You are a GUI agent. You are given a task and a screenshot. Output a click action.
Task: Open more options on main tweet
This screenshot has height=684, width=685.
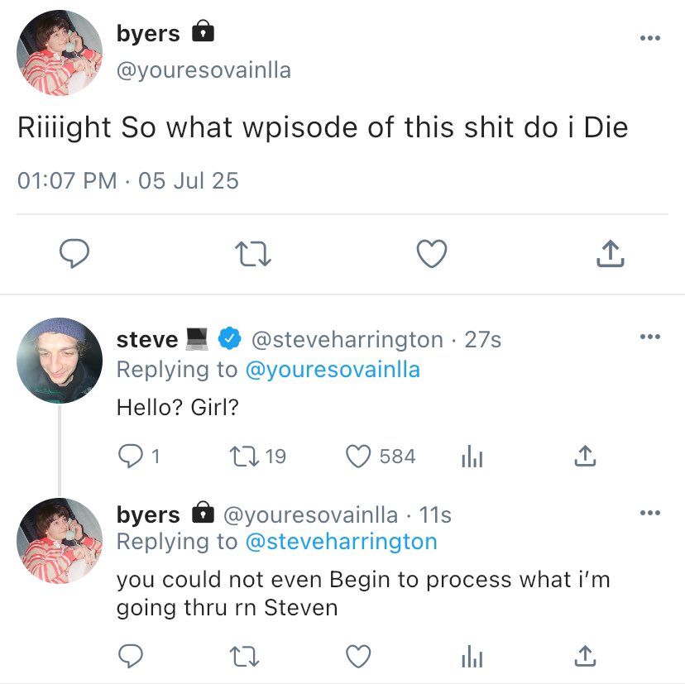point(650,39)
